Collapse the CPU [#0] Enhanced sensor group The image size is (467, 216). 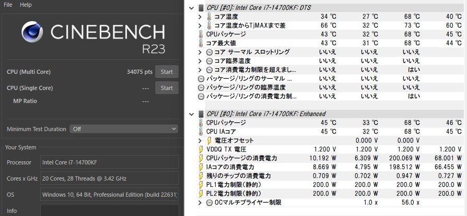click(x=192, y=113)
